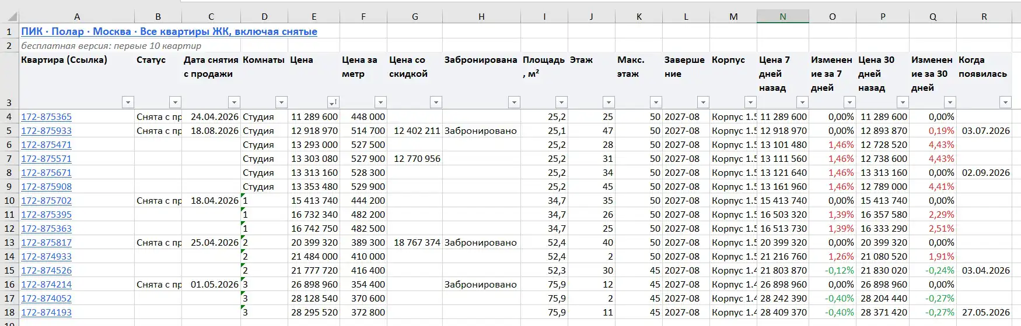Select cell with date 24.04.2026
This screenshot has width=1021, height=326.
pyautogui.click(x=211, y=116)
